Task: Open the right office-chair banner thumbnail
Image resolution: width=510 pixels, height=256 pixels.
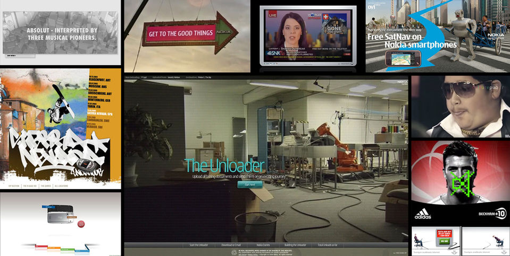Action: [486, 241]
